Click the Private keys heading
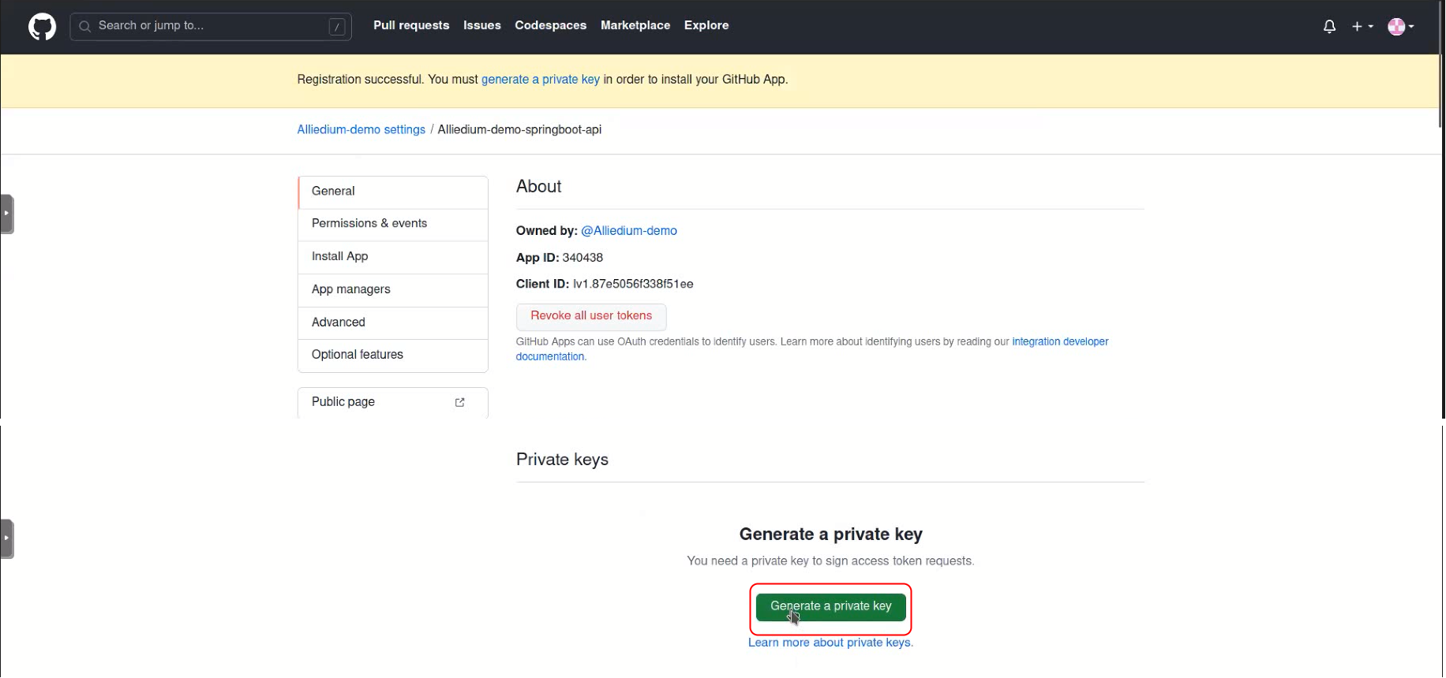The height and width of the screenshot is (678, 1446). 562,460
